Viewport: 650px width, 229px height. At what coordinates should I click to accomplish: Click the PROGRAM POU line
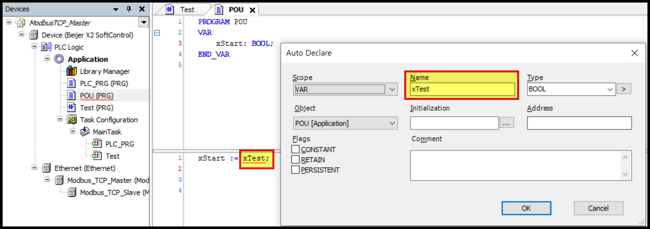click(x=222, y=22)
